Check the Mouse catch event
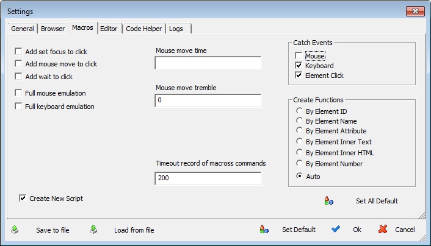This screenshot has width=431, height=246. [299, 55]
